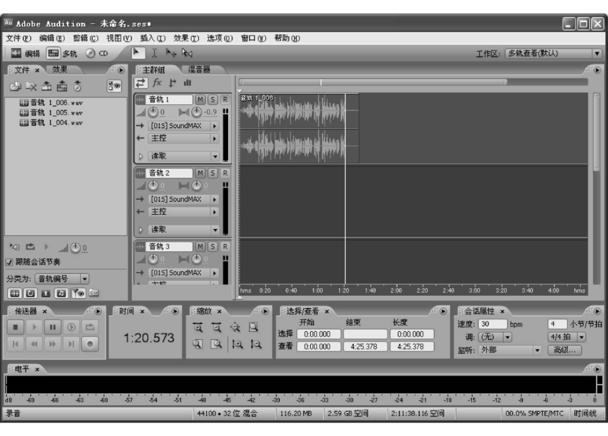Mute 音轨 3 with M button
Screen dimensions: 608x436
coord(200,246)
